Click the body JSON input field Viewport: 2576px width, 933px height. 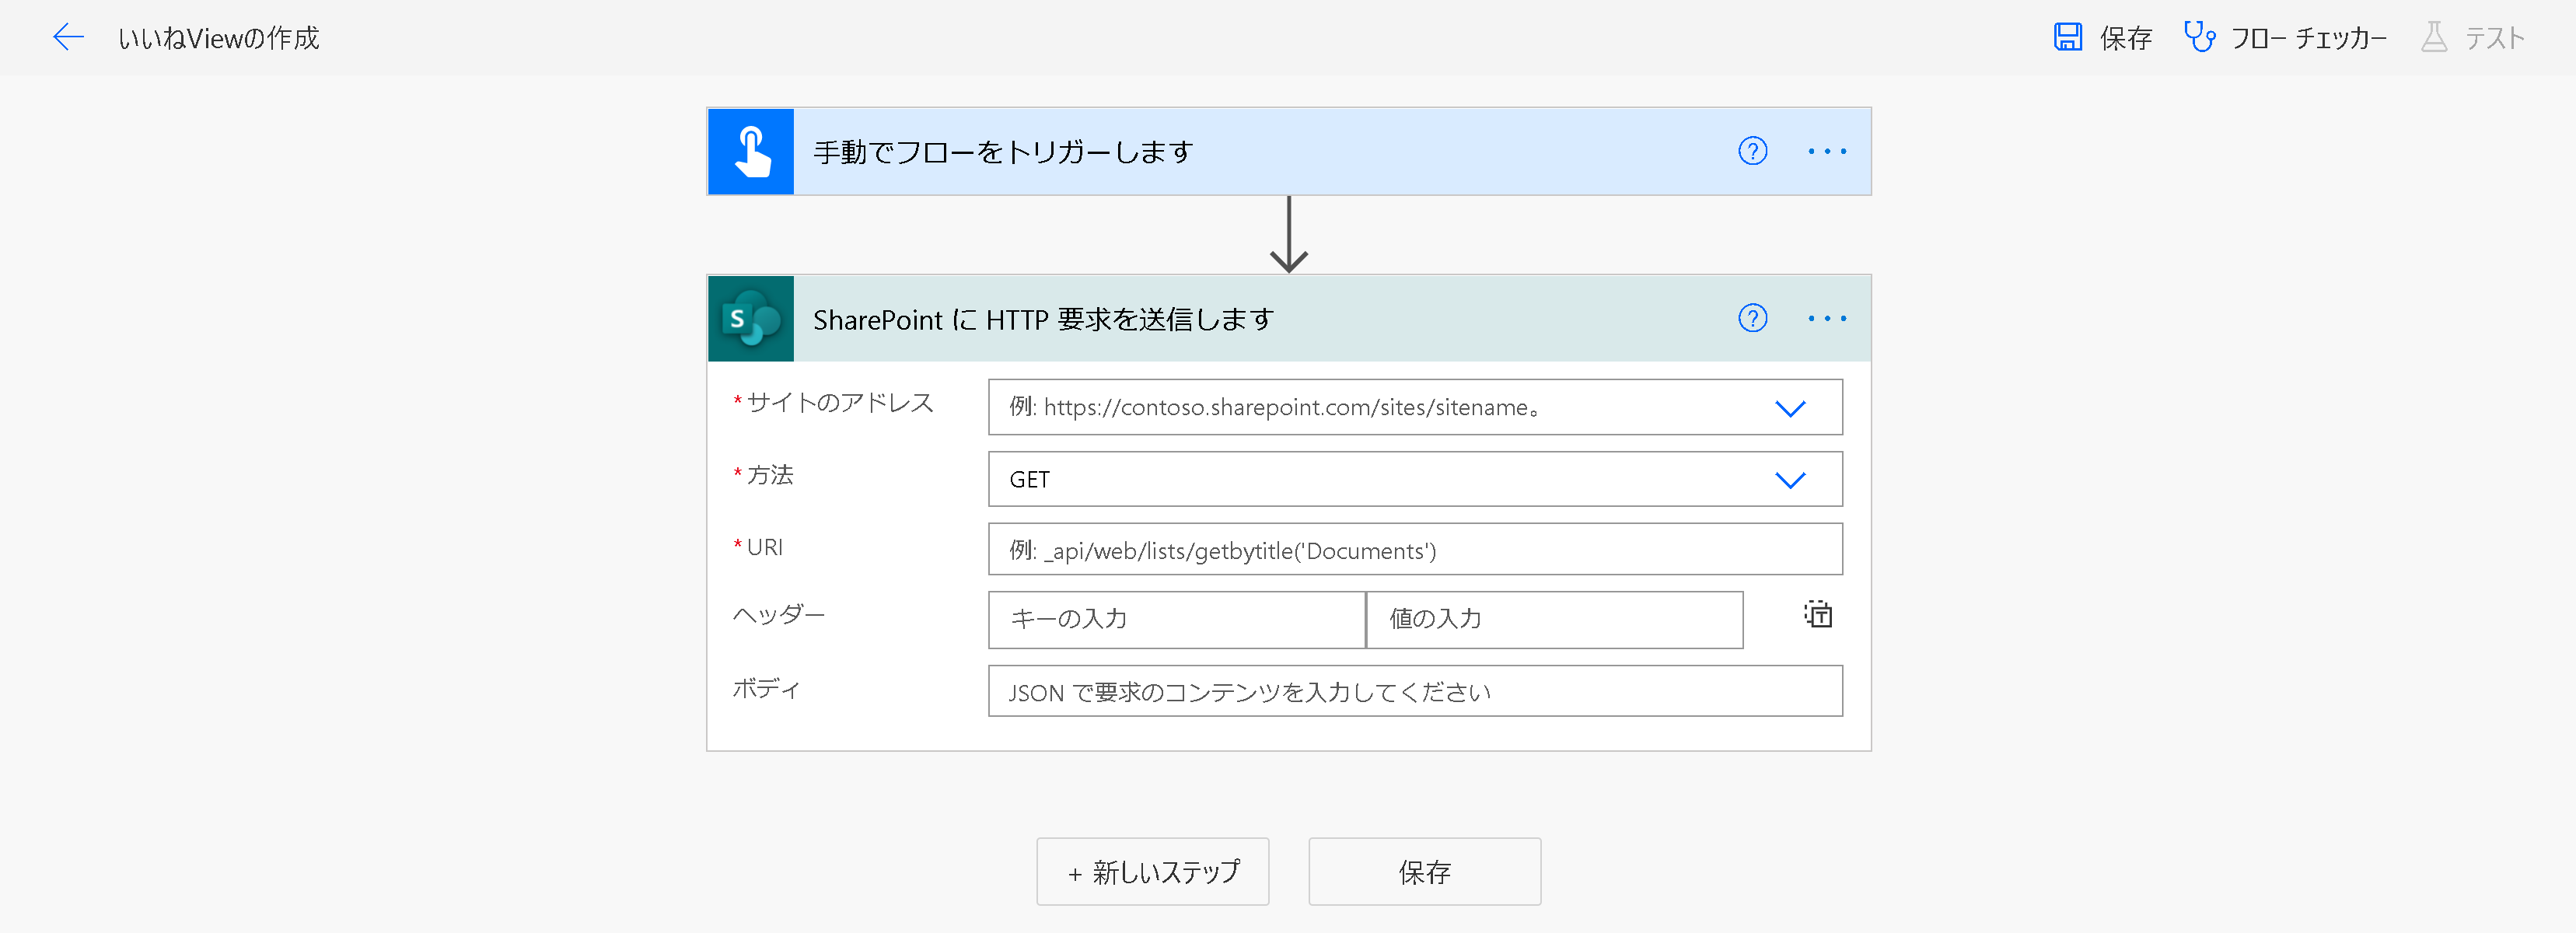coord(1414,692)
